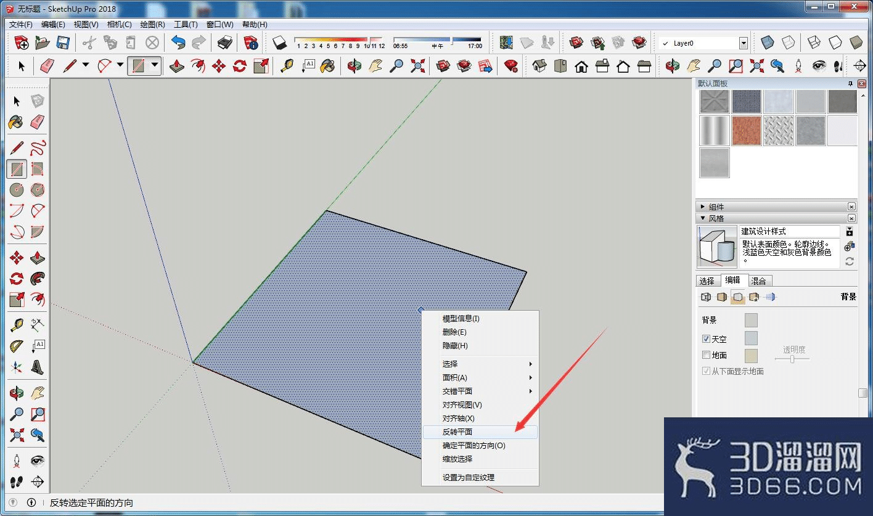Screen dimensions: 873x516
Task: Undo the last action
Action: [178, 43]
